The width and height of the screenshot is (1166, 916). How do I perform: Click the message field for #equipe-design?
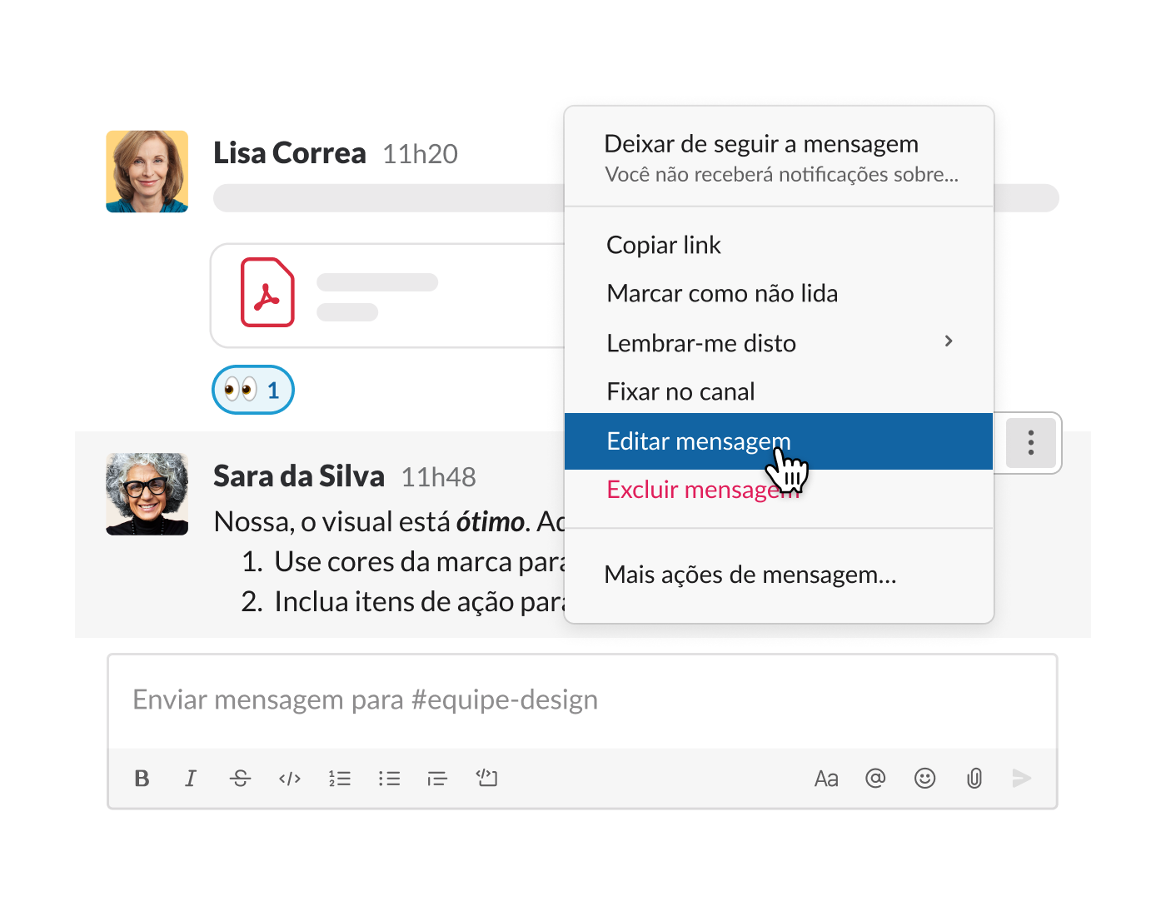[582, 700]
